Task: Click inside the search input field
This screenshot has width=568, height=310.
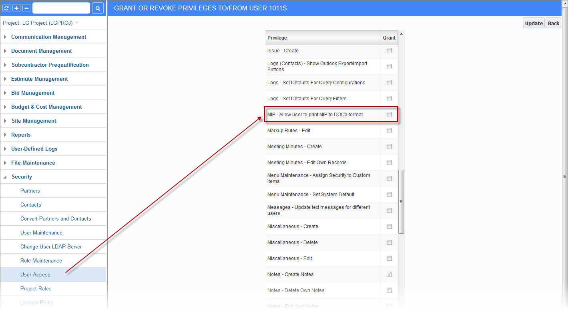Action: point(61,8)
